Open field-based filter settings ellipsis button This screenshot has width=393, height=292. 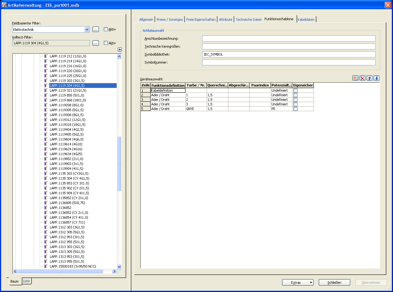click(96, 29)
